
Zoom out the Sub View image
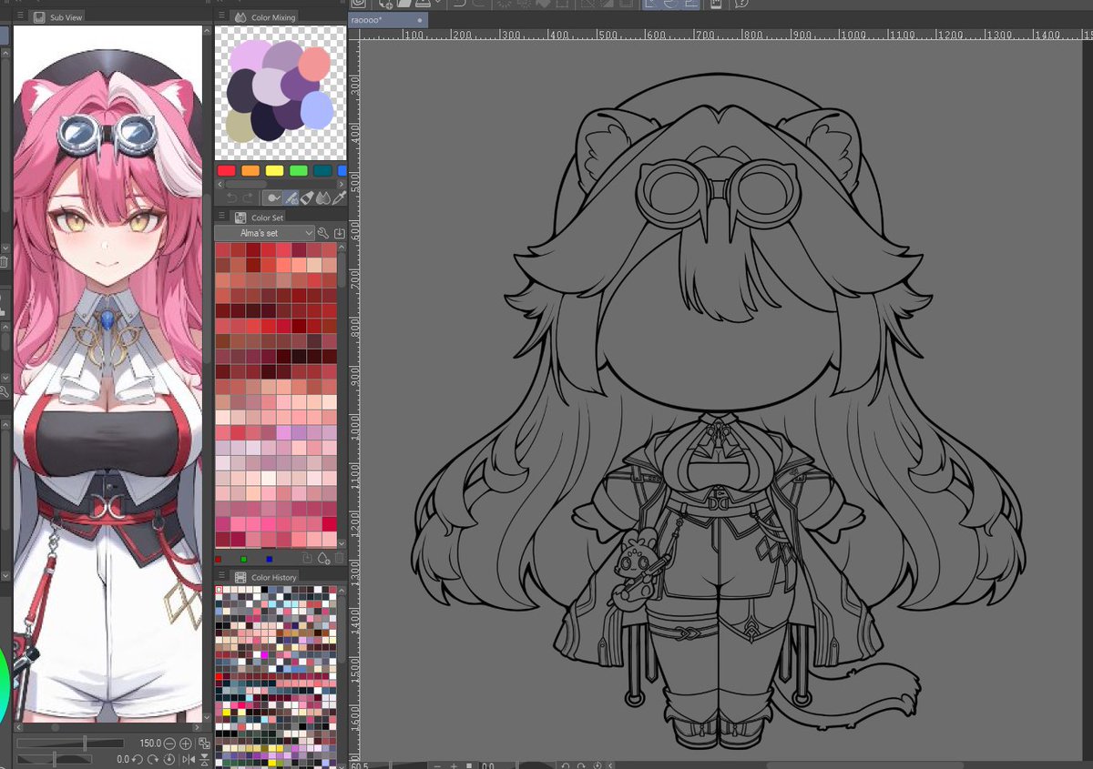pyautogui.click(x=169, y=744)
